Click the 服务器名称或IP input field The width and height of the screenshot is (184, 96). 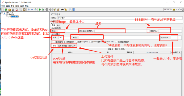click(x=122, y=31)
